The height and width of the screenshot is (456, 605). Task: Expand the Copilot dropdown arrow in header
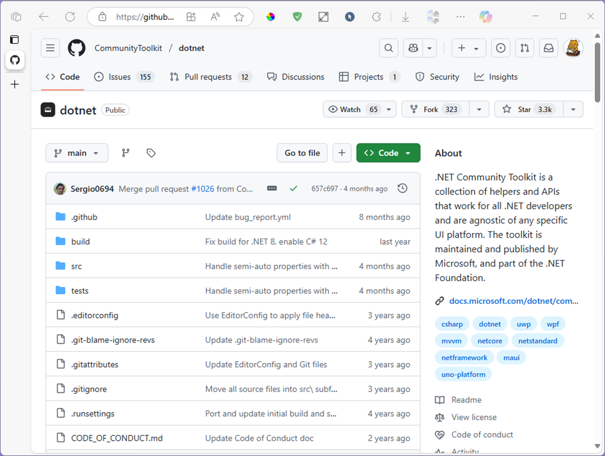pyautogui.click(x=430, y=48)
